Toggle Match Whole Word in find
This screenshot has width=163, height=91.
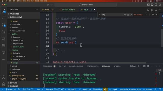(x=128, y=15)
